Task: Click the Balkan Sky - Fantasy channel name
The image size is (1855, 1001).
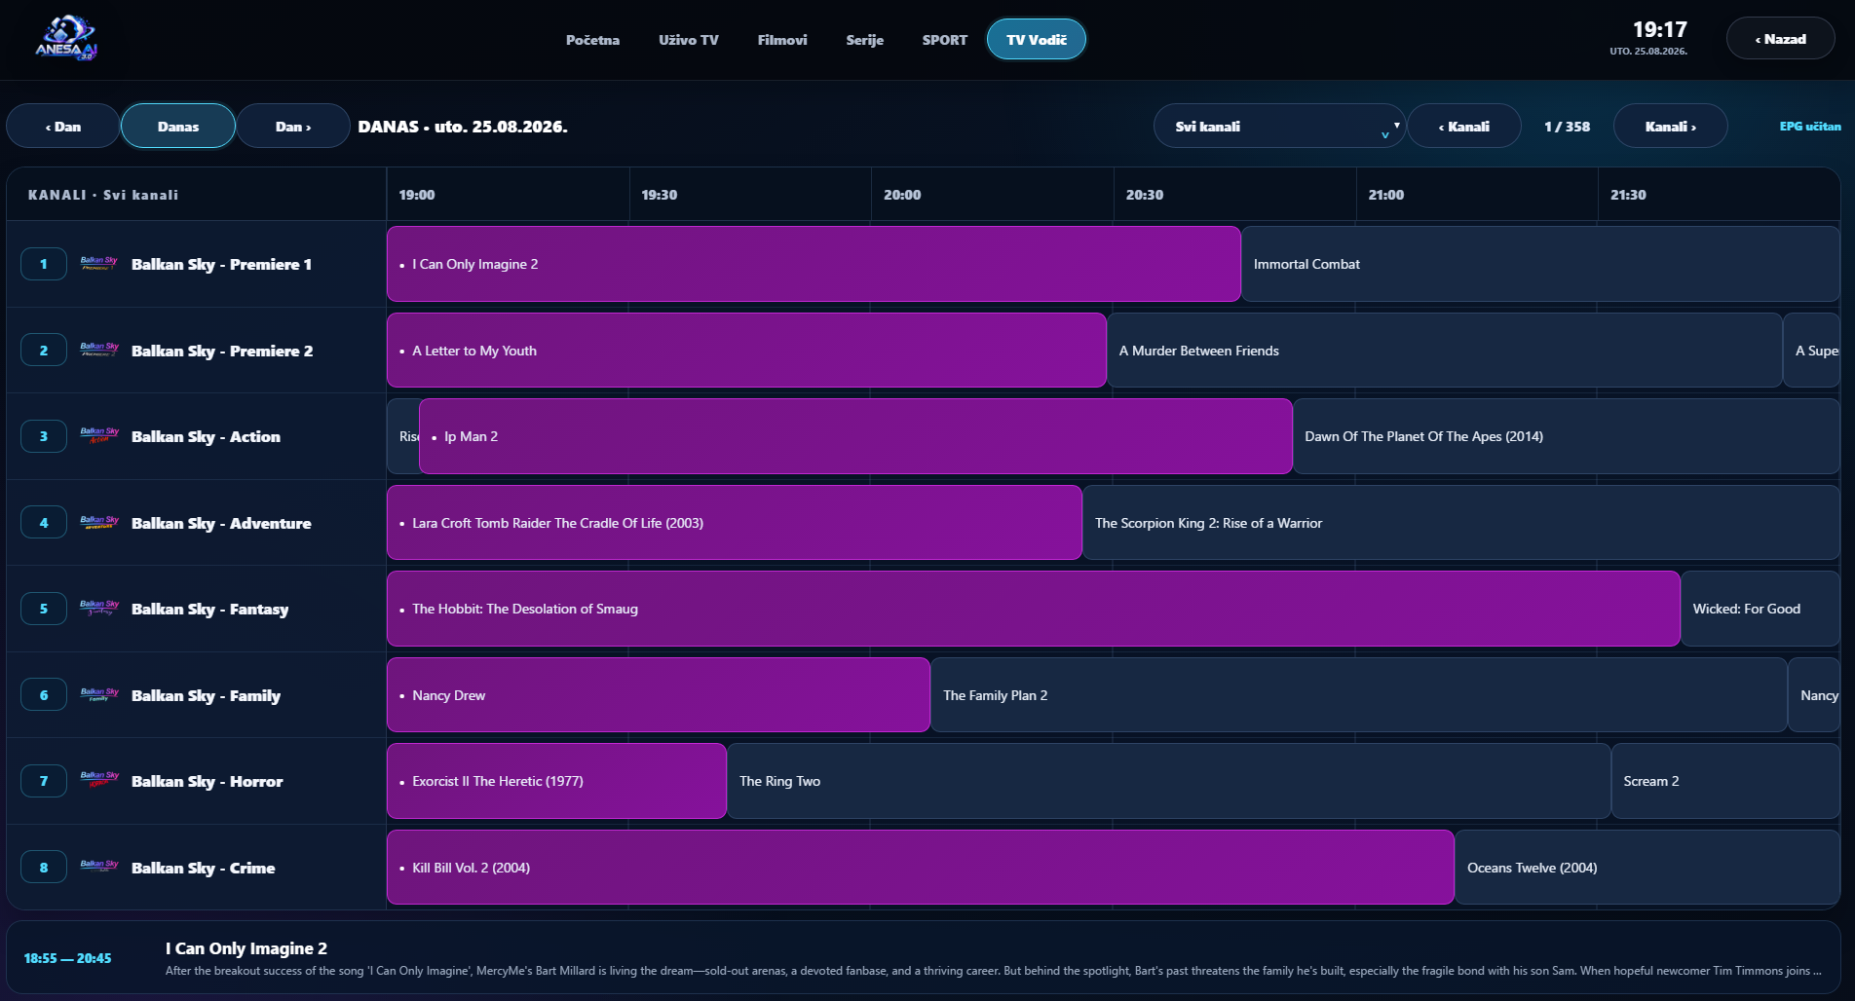Action: (x=210, y=609)
